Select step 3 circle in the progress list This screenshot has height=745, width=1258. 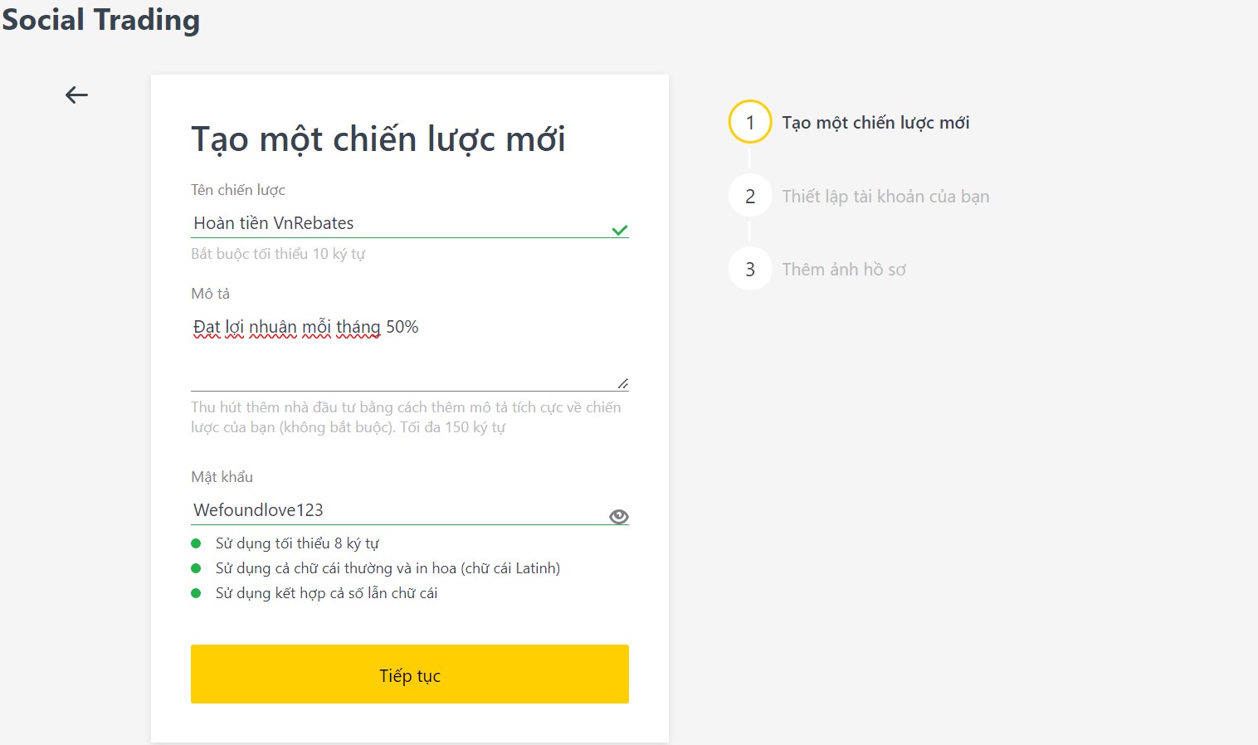[750, 270]
